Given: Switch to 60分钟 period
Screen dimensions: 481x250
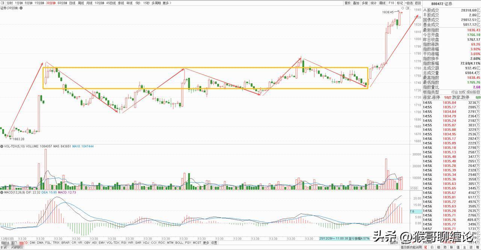Looking at the screenshot, I should pyautogui.click(x=62, y=3).
